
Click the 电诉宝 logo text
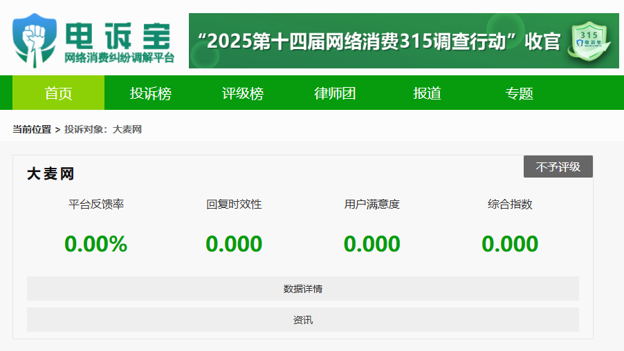[x=118, y=34]
